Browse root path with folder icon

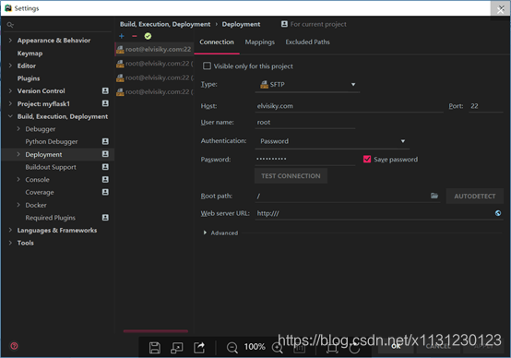pos(434,196)
